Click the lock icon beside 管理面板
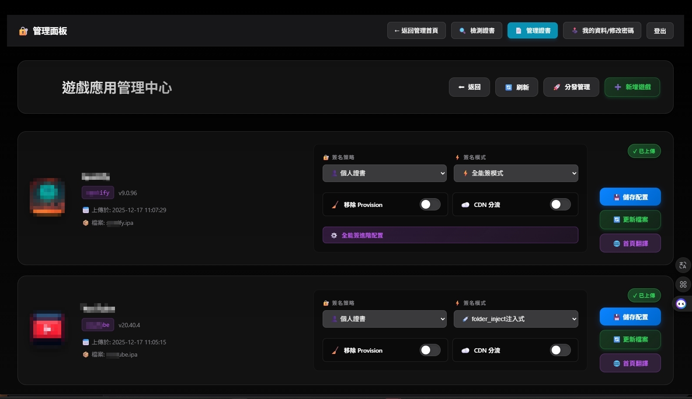Image resolution: width=692 pixels, height=399 pixels. 23,31
